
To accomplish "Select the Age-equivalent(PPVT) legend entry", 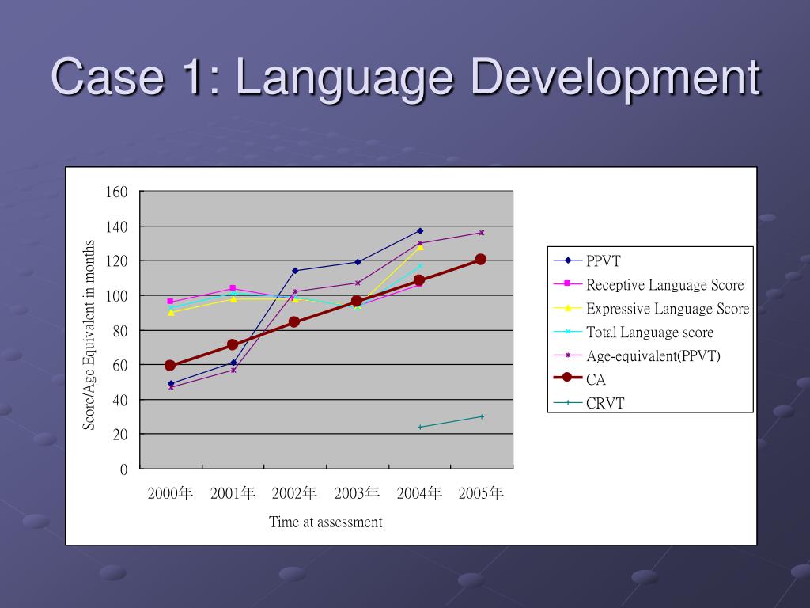I will 637,355.
